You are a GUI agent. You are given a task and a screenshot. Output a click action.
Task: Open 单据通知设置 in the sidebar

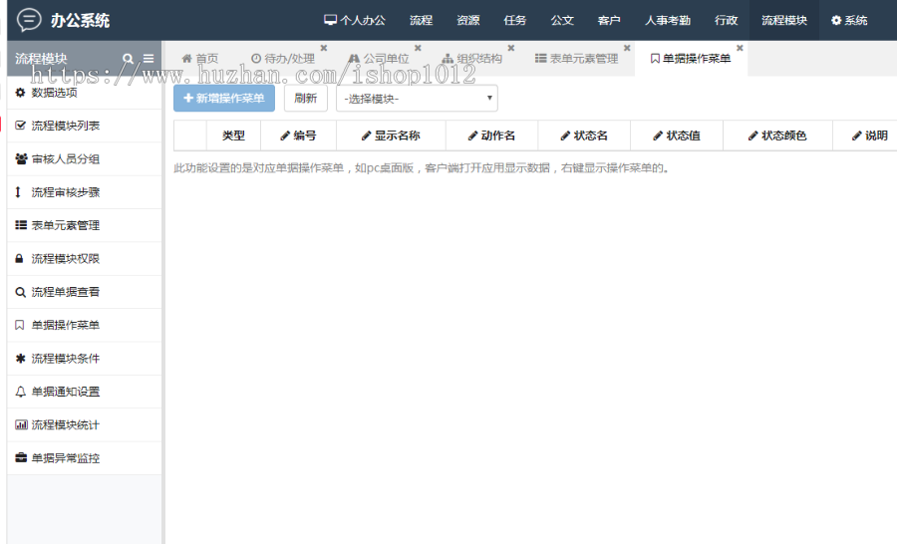click(84, 392)
